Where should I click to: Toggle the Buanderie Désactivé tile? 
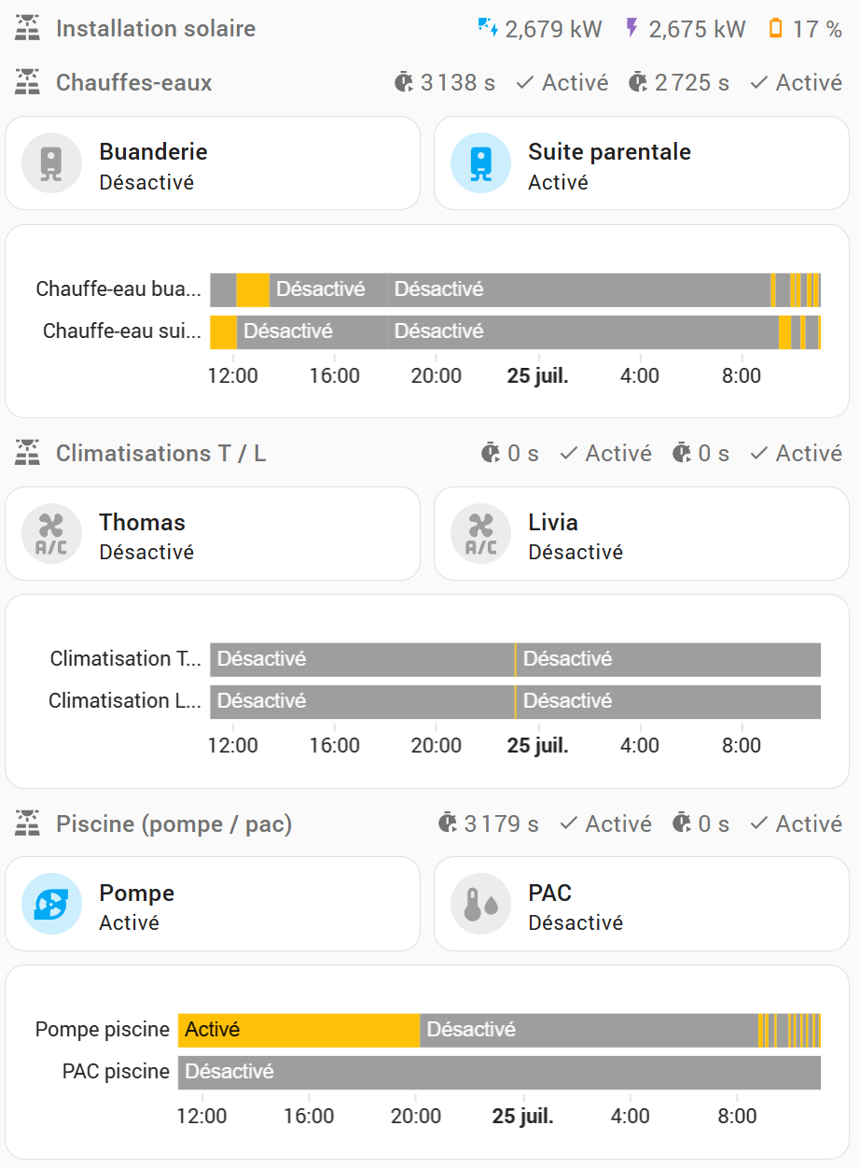tap(213, 163)
